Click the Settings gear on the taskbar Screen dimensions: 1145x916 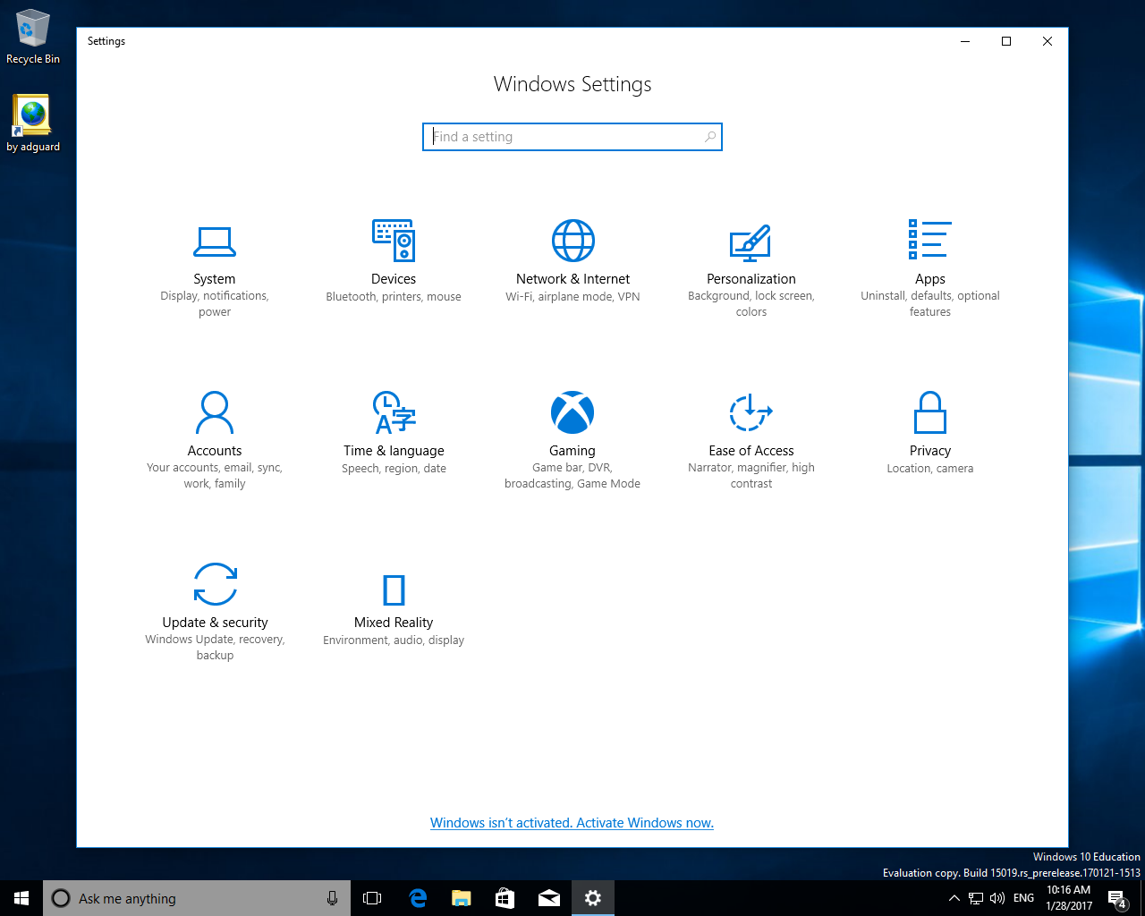click(x=593, y=898)
